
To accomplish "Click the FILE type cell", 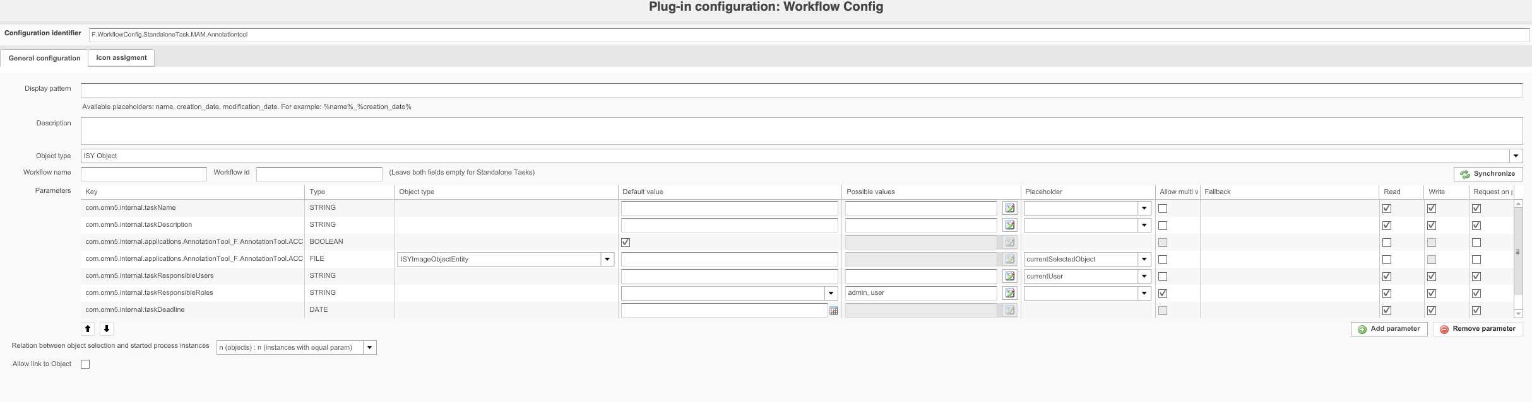I will [x=350, y=259].
